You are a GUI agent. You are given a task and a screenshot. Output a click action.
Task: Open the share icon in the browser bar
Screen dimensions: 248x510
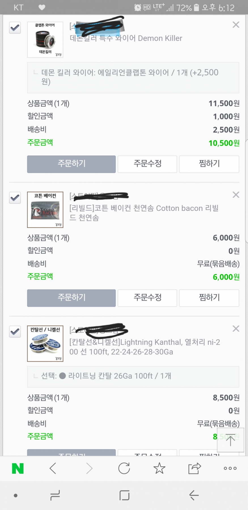click(x=194, y=469)
